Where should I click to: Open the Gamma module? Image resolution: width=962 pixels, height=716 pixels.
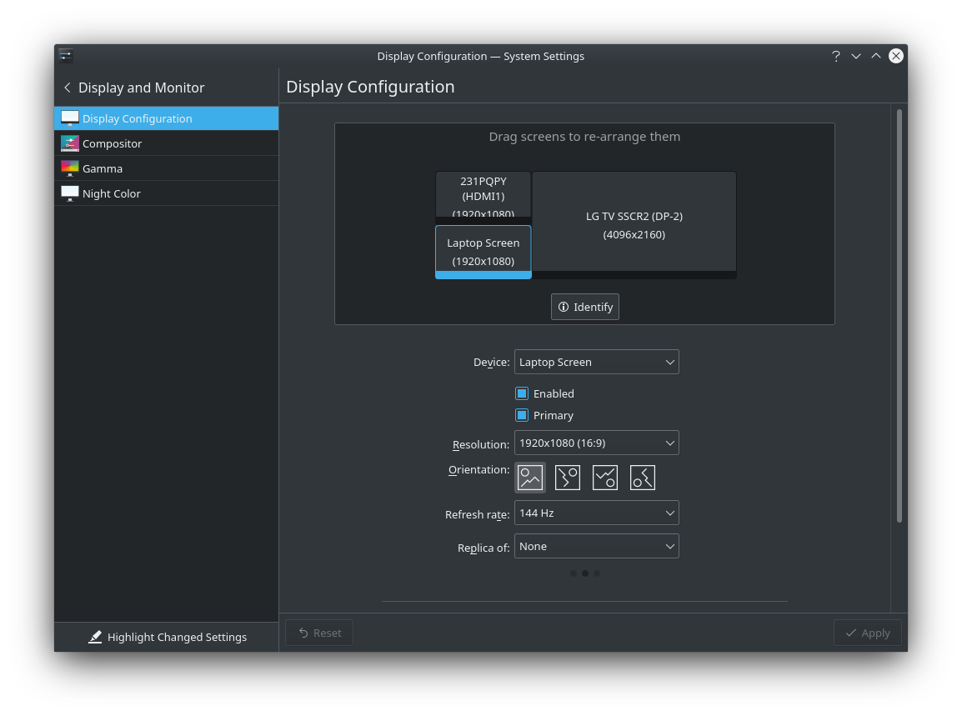[166, 168]
